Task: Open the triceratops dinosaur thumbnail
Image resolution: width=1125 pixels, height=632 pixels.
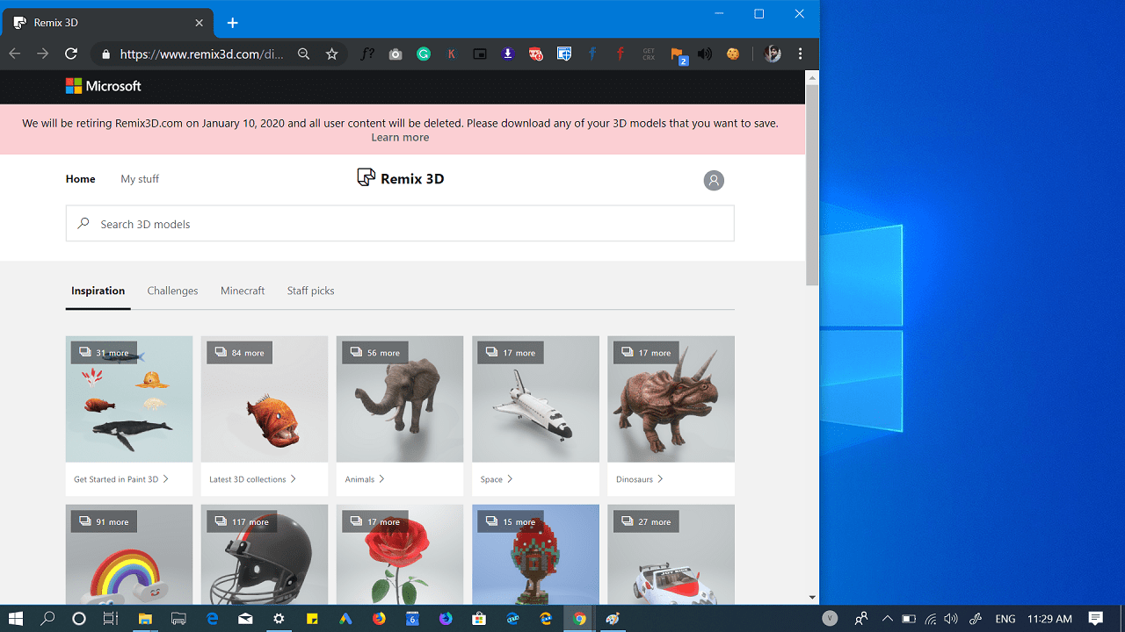Action: coord(671,399)
